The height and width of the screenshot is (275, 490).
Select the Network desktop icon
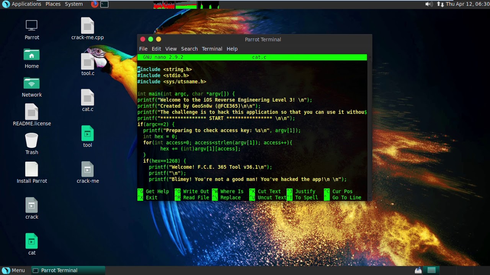click(32, 87)
